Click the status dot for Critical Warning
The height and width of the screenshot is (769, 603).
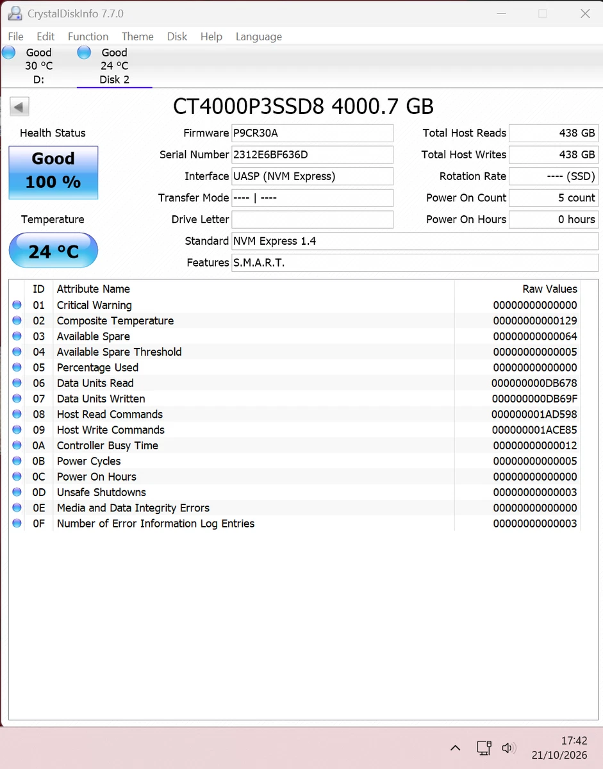[x=17, y=305]
